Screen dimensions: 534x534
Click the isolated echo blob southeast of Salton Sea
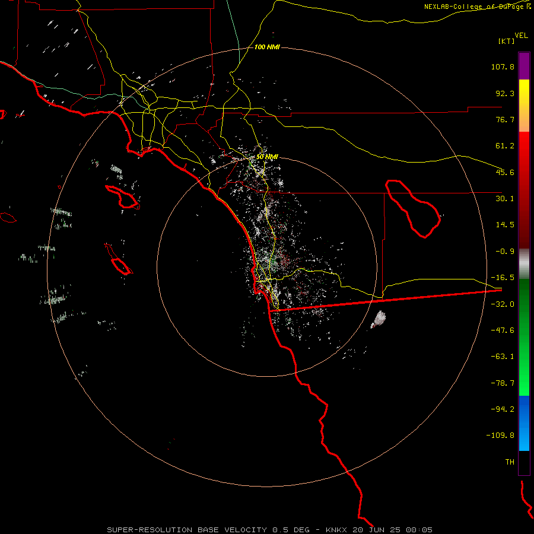[379, 319]
